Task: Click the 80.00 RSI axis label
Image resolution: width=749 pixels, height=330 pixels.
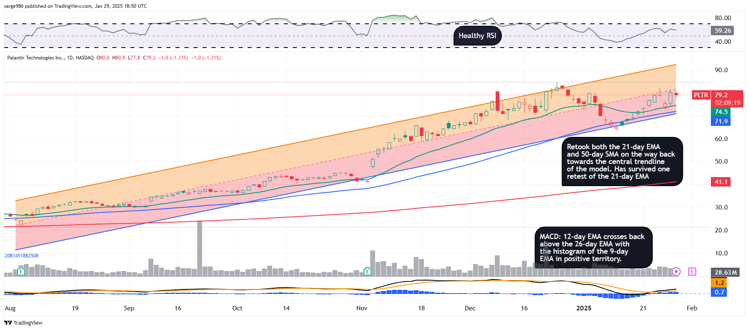Action: click(x=723, y=18)
